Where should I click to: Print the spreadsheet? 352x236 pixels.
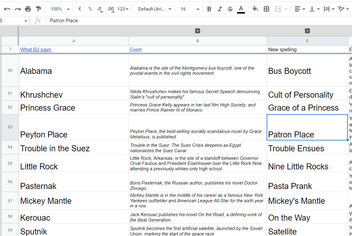[28, 9]
